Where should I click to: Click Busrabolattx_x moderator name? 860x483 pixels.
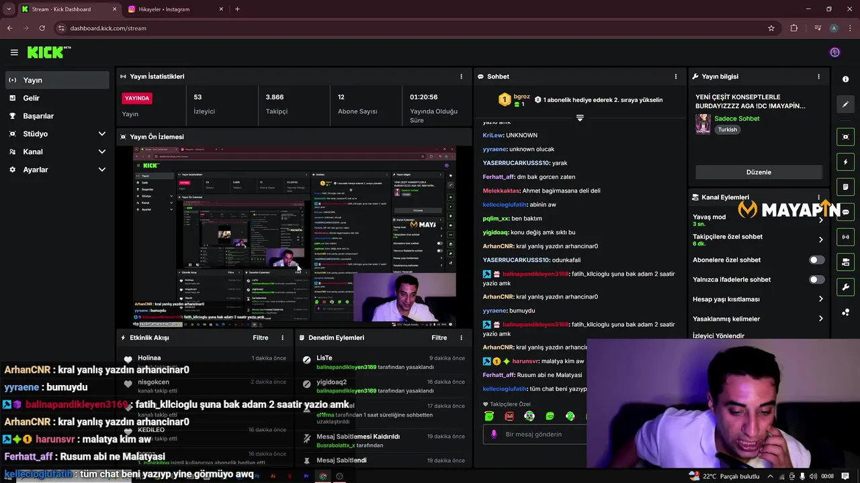(x=335, y=445)
